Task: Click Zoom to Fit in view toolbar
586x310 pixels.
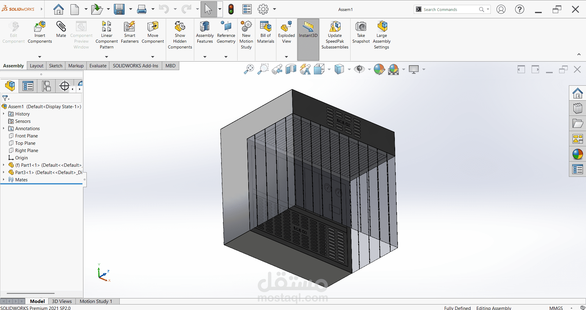Action: [249, 69]
